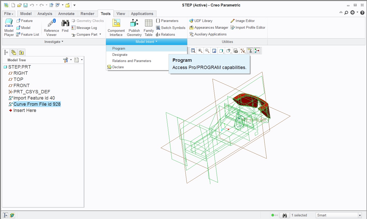Open the Appearances Manager
This screenshot has width=367, height=219.
tap(209, 27)
